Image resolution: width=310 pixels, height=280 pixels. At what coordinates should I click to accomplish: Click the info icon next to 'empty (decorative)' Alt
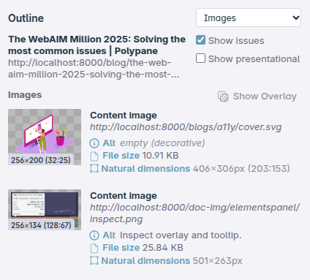[x=94, y=143]
